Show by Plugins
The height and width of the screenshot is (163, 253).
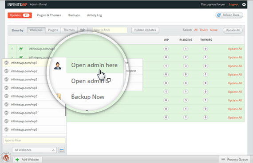tap(53, 30)
